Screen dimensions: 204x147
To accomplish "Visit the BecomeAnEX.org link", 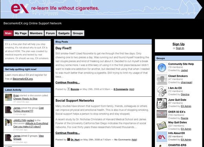I will (23, 79).
